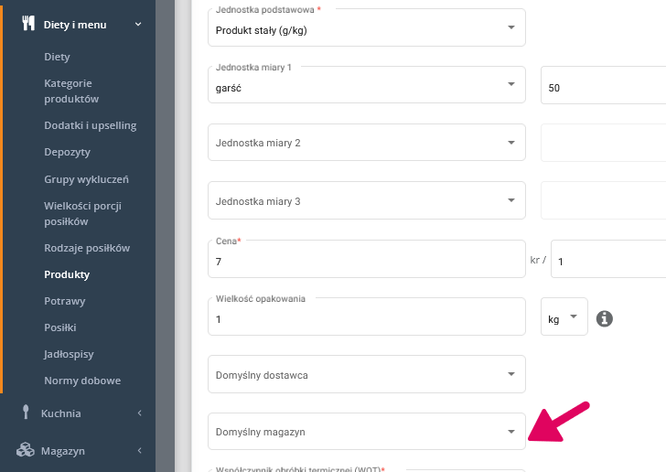Collapse the Diety i menu section

138,25
